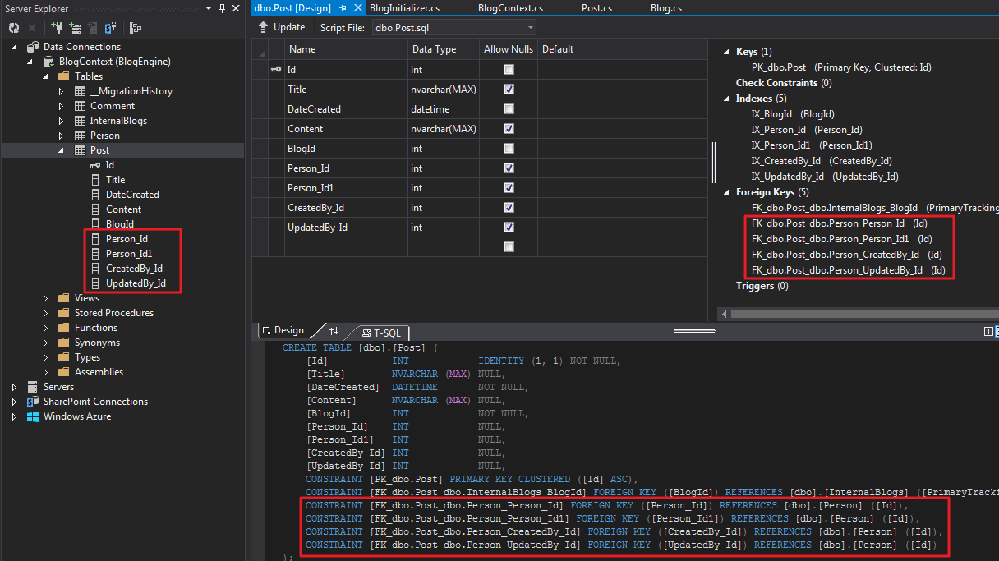Click the Person_Id1 name cell in grid
The width and height of the screenshot is (999, 561).
click(x=310, y=188)
